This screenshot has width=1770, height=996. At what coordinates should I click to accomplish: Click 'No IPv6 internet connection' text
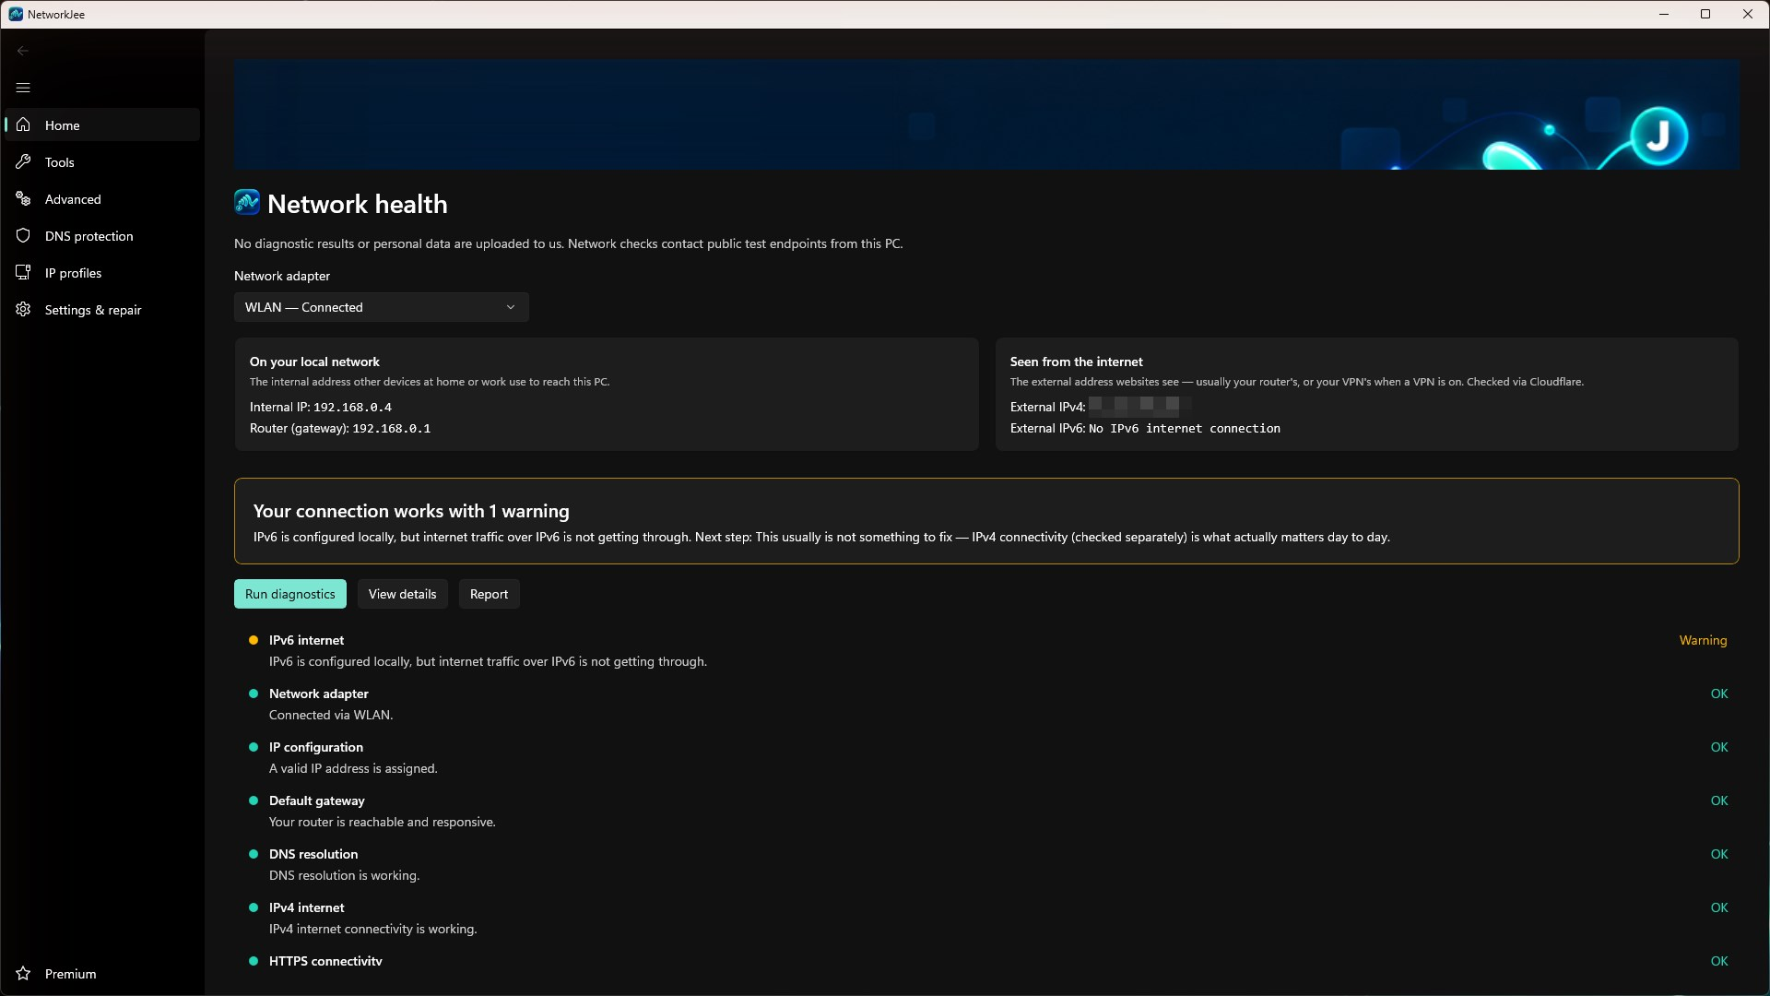1185,428
